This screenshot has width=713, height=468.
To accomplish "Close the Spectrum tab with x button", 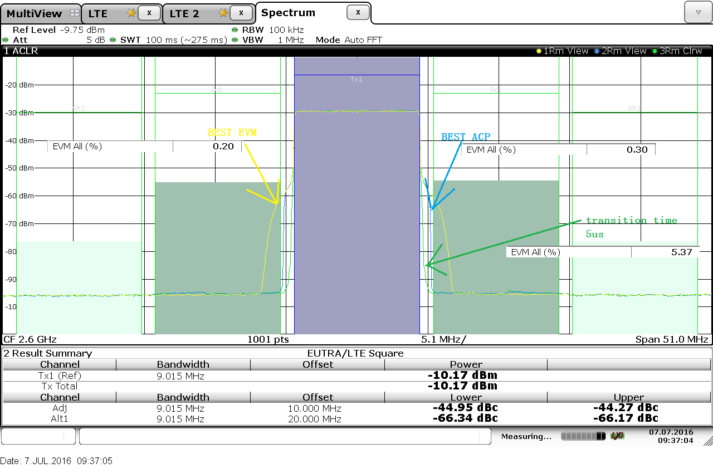I will [x=358, y=12].
